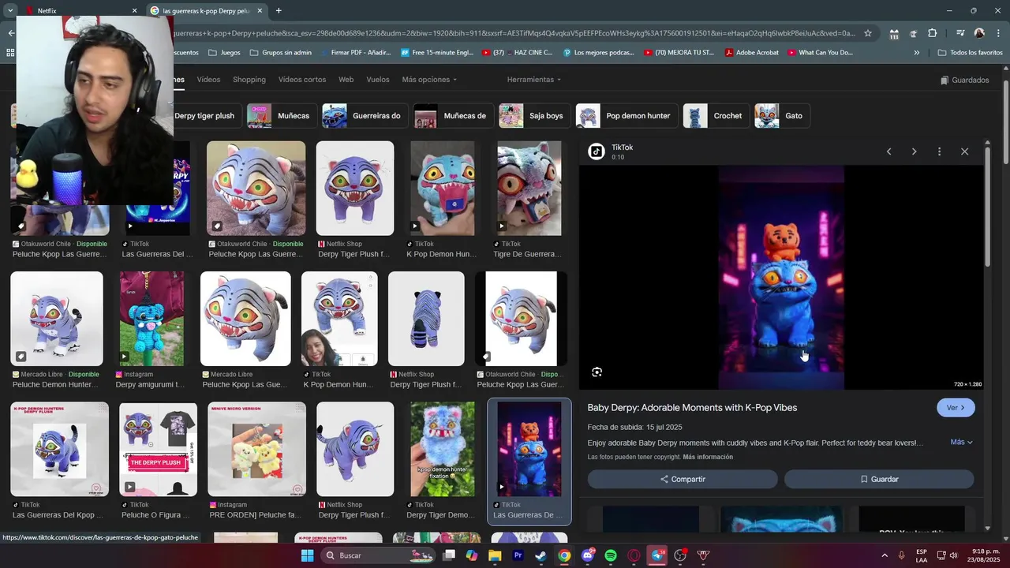Go to next image in preview panel
The width and height of the screenshot is (1010, 568).
pos(914,151)
